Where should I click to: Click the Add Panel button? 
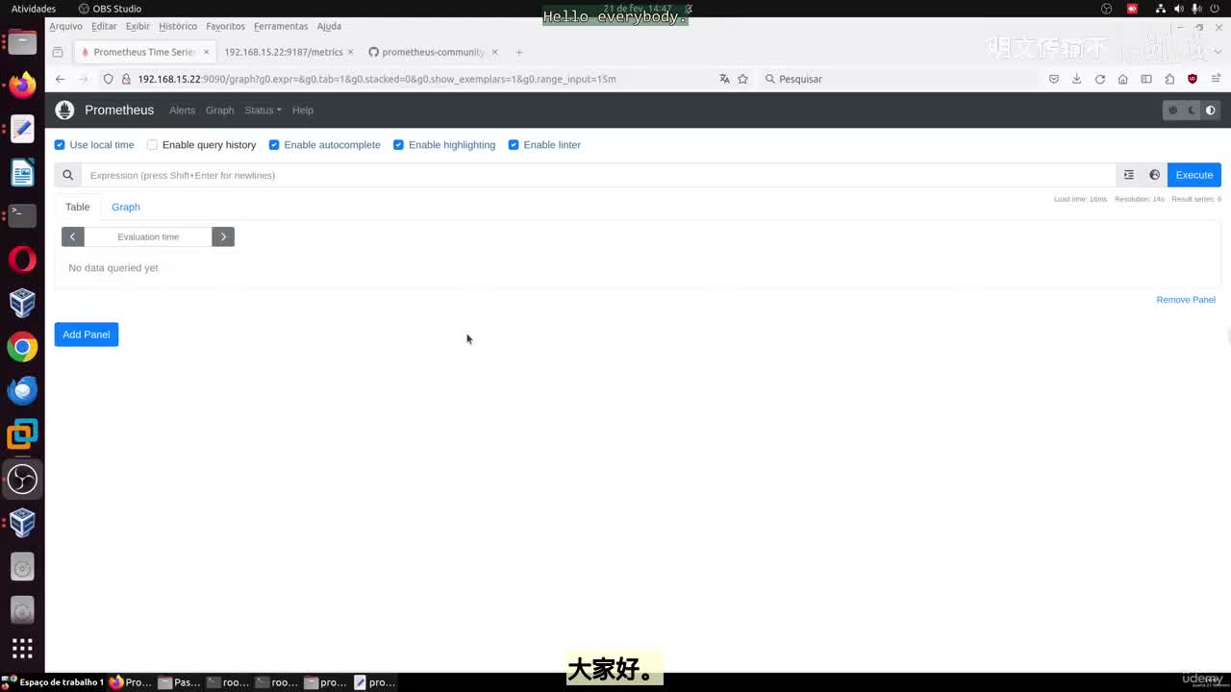[87, 334]
